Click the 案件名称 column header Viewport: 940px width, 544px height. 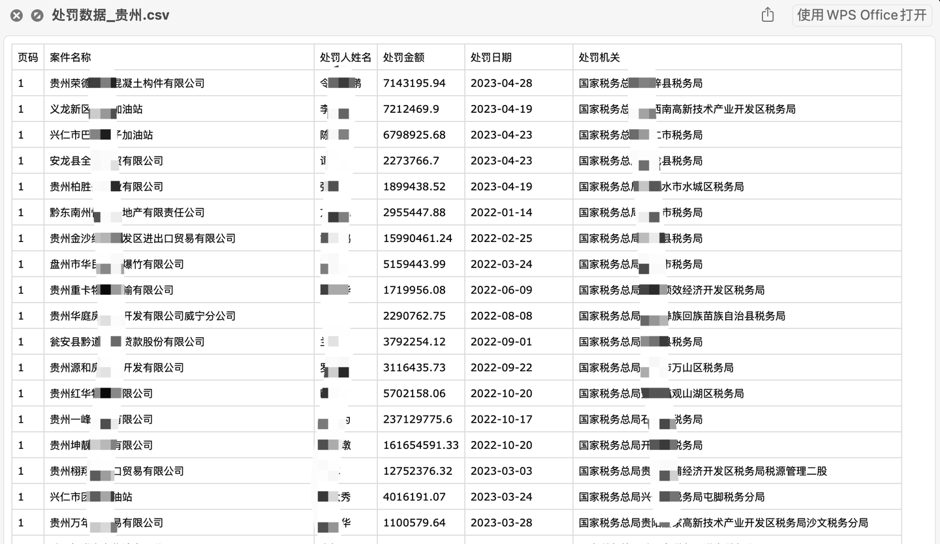(x=179, y=57)
